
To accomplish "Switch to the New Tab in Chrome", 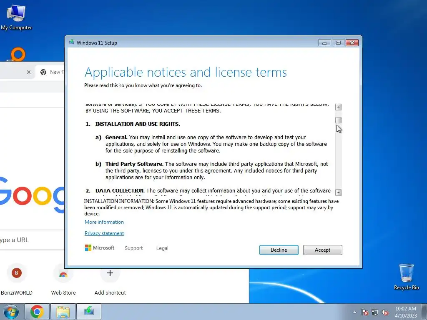I will 51,72.
